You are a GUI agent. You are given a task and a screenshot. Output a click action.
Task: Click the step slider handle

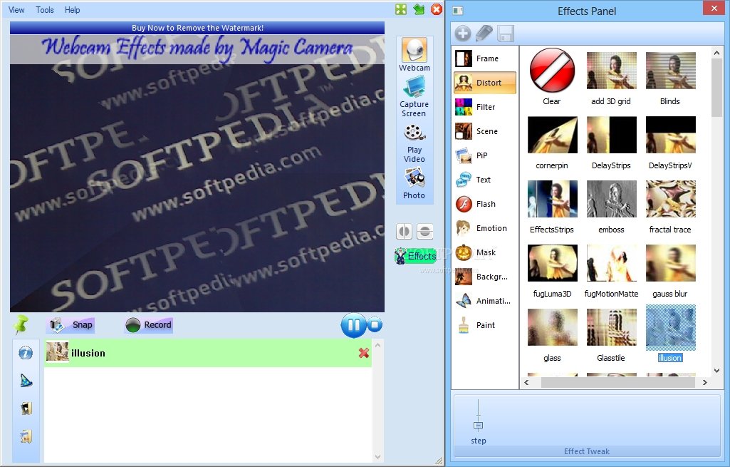point(478,425)
